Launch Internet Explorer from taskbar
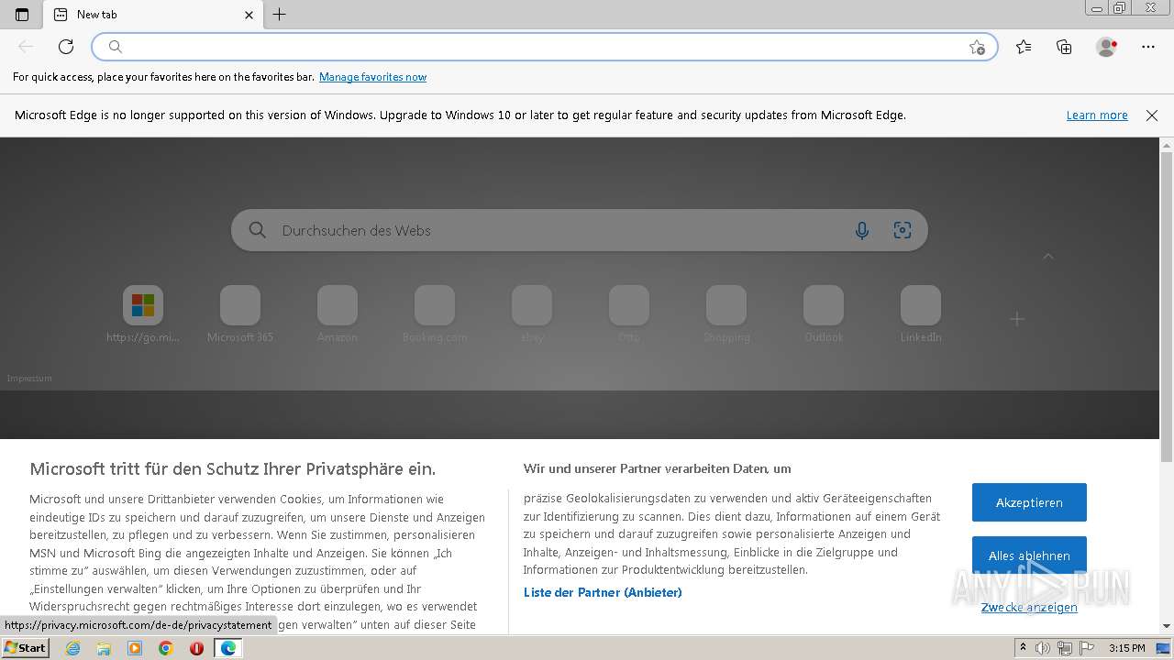1174x660 pixels. click(x=73, y=648)
